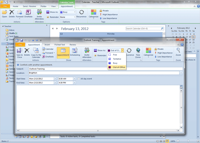The width and height of the screenshot is (200, 143).
Task: Open the Drafts folder
Action: tap(11, 33)
